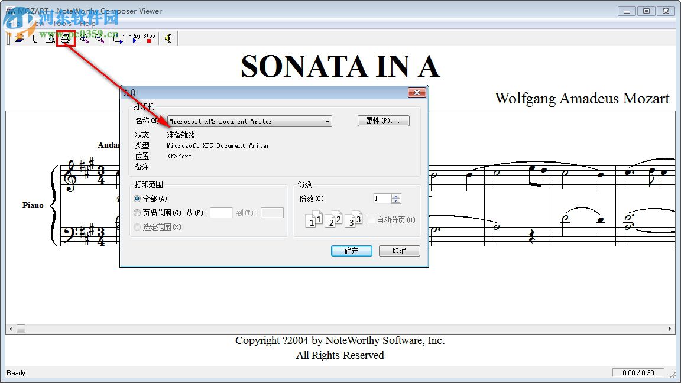The image size is (681, 383).
Task: Mute audio using the speaker icon
Action: pyautogui.click(x=168, y=38)
